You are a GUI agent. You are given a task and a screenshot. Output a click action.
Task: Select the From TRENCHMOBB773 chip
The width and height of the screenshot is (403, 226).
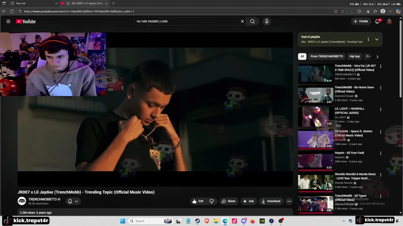tap(326, 56)
